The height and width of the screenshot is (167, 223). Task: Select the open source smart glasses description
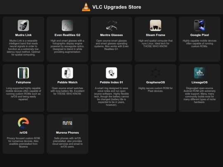111,45
